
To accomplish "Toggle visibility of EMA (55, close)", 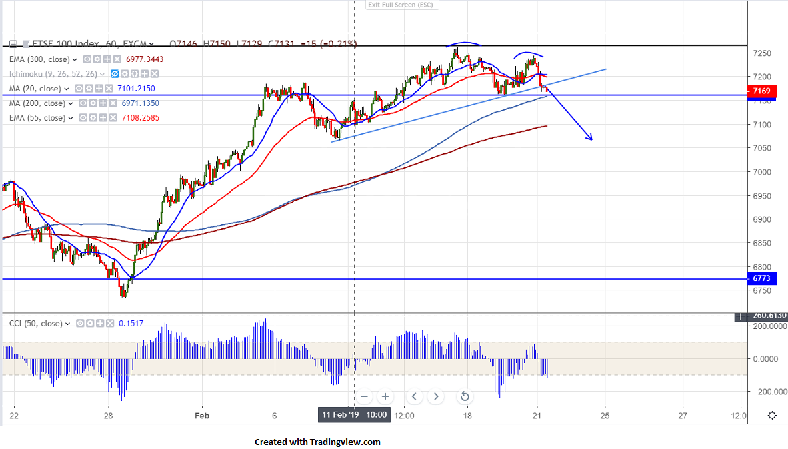I will pos(83,117).
